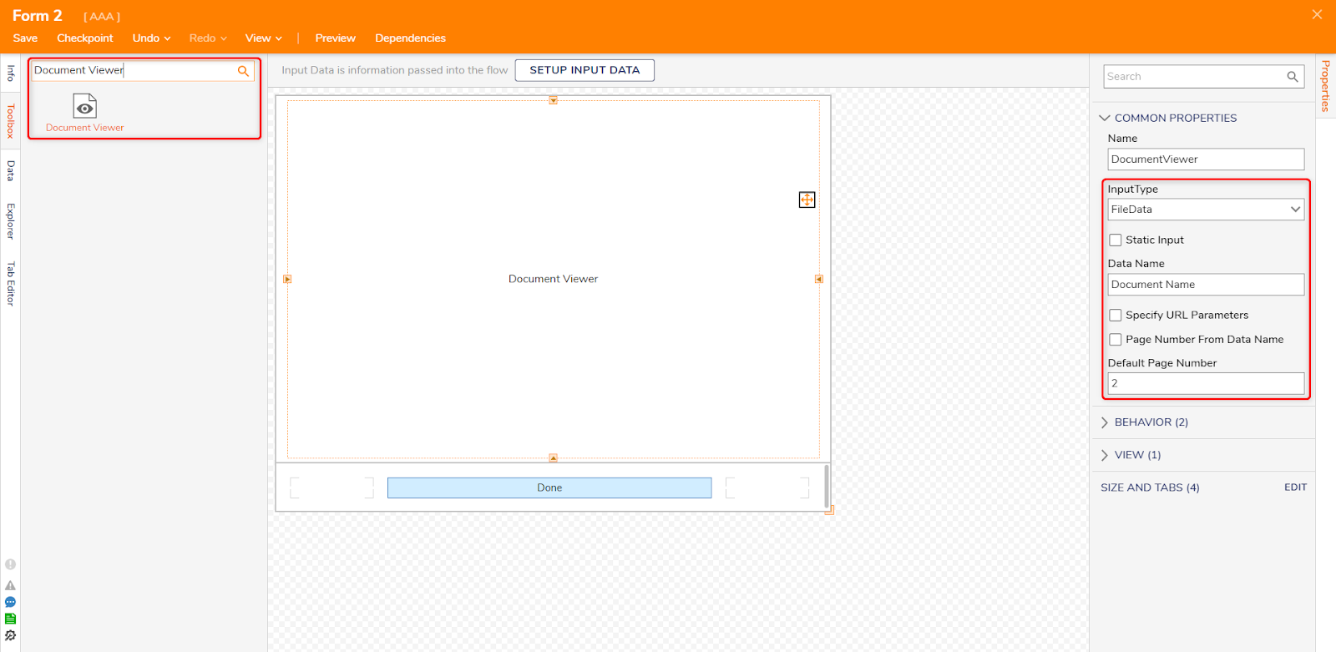
Task: Click the warning triangle icon
Action: coord(10,585)
